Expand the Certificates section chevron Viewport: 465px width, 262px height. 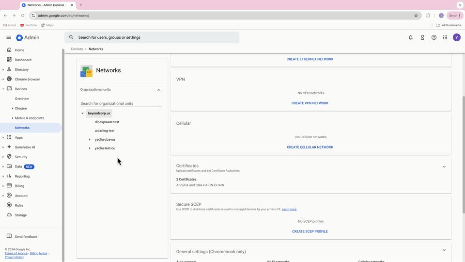pos(444,166)
